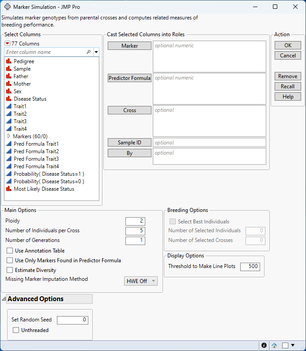Select the Trait2 continuous column icon

pos(9,114)
